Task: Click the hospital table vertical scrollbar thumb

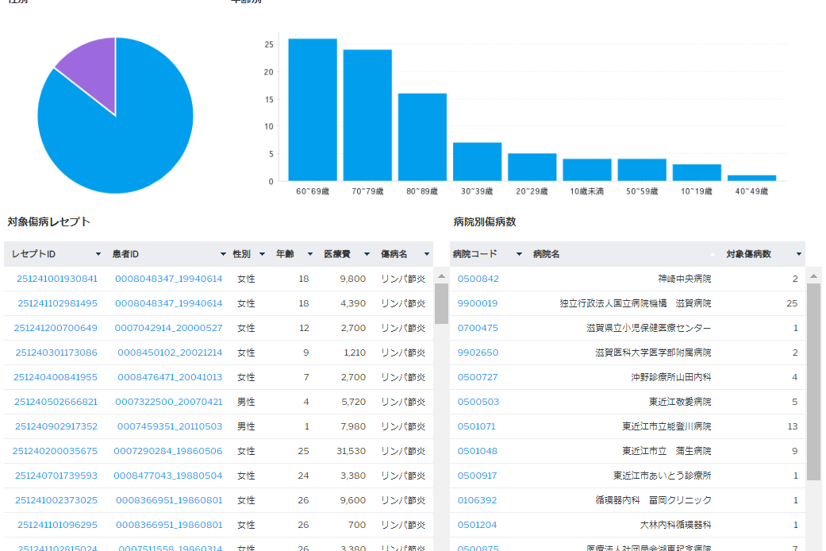Action: pos(813,381)
